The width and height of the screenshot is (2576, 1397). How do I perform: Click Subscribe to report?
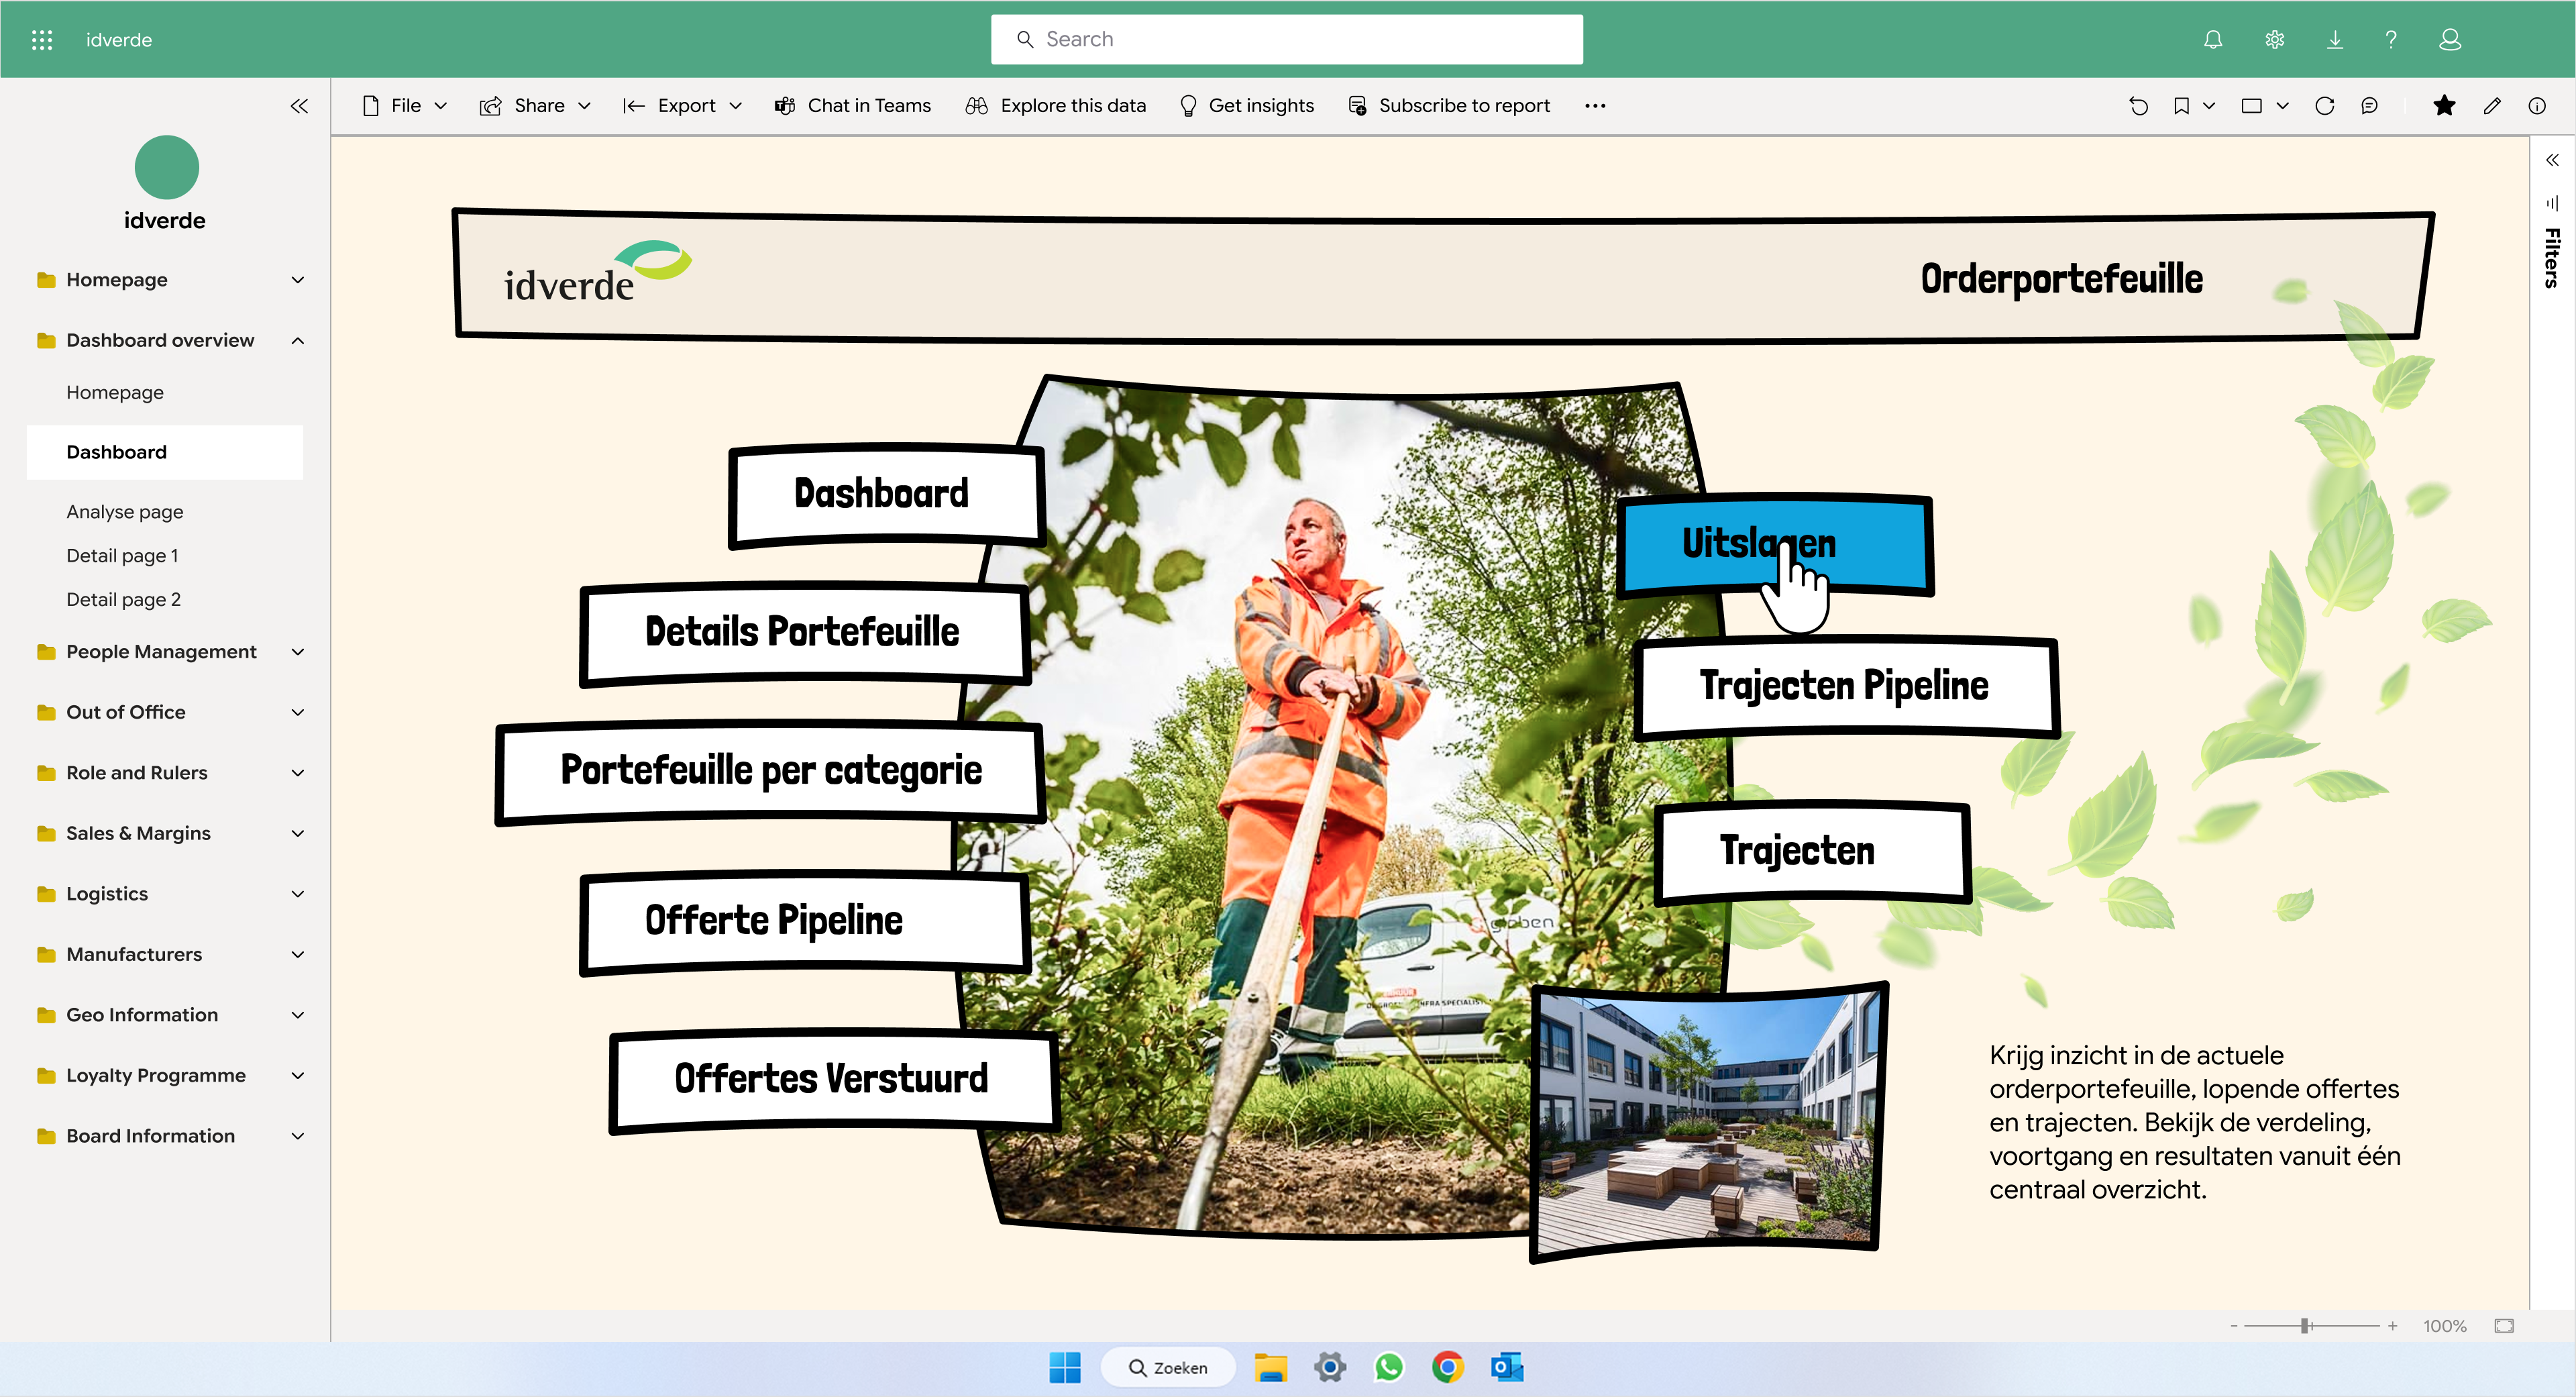coord(1449,106)
